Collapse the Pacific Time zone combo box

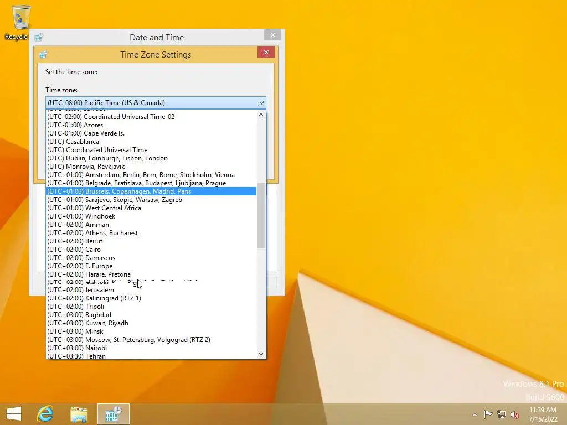pos(261,103)
